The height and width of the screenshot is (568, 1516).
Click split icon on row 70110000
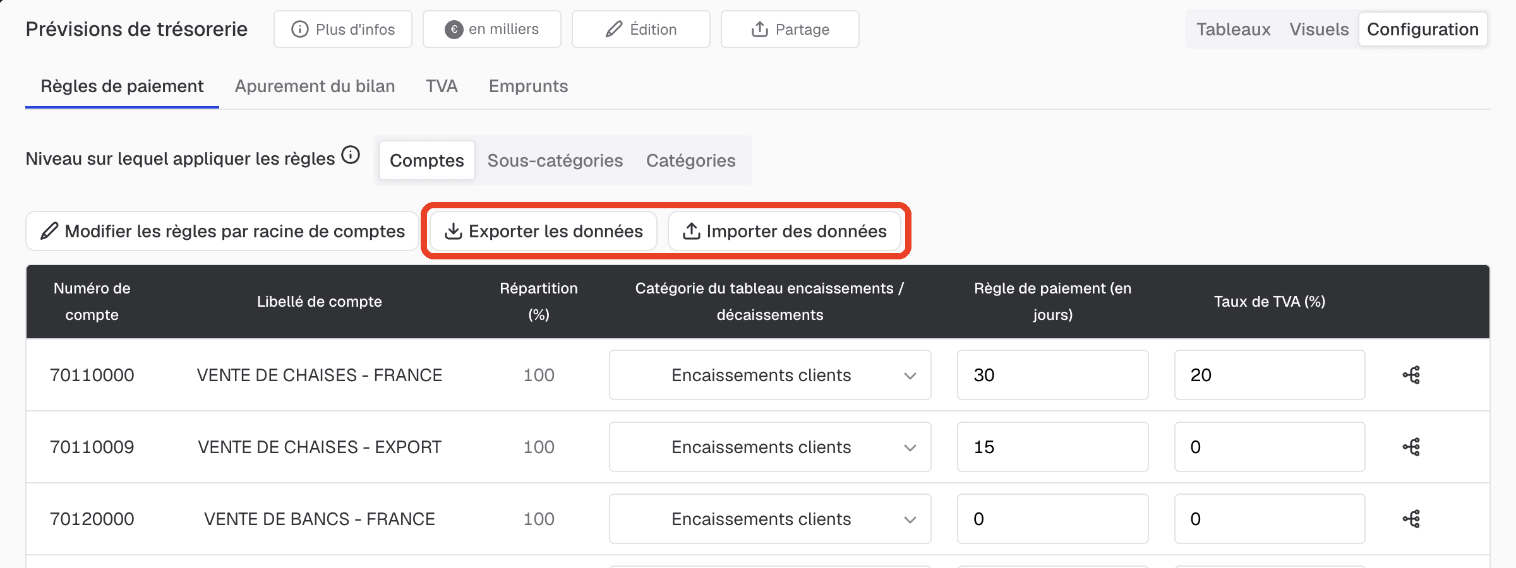(1411, 375)
